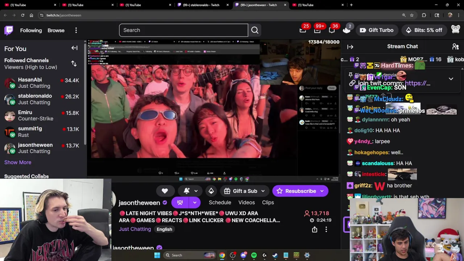
Task: Click the Gift Turbo button
Action: click(376, 30)
